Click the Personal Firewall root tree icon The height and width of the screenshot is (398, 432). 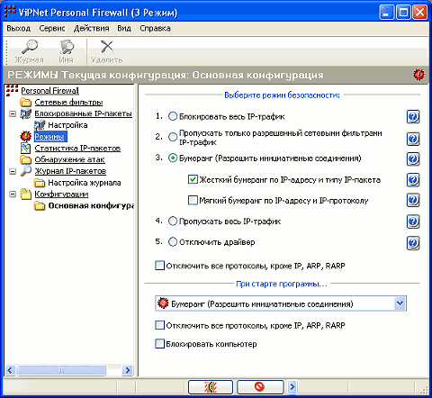[12, 90]
